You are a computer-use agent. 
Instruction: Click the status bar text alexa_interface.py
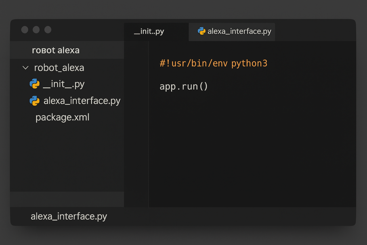69,216
